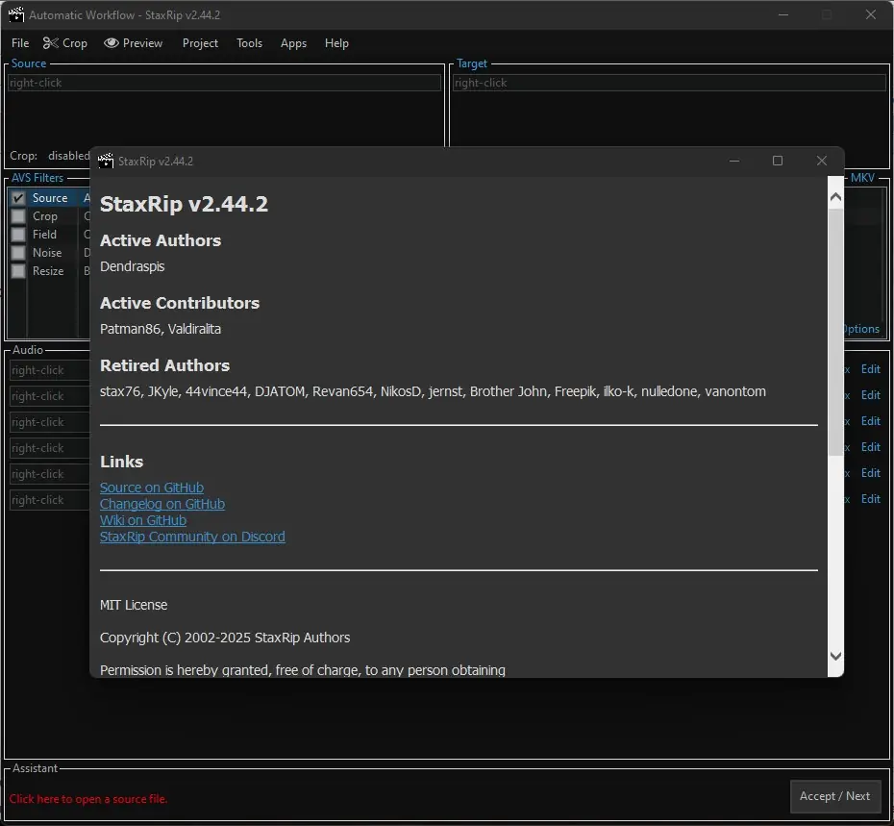Screen dimensions: 894x826
Task: Enable the Field filter checkbox
Action: click(18, 235)
